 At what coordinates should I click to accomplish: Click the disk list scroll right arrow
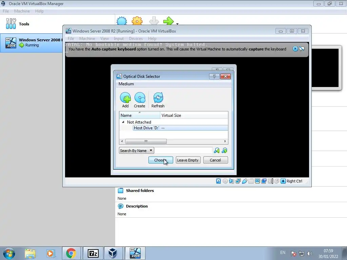click(225, 141)
